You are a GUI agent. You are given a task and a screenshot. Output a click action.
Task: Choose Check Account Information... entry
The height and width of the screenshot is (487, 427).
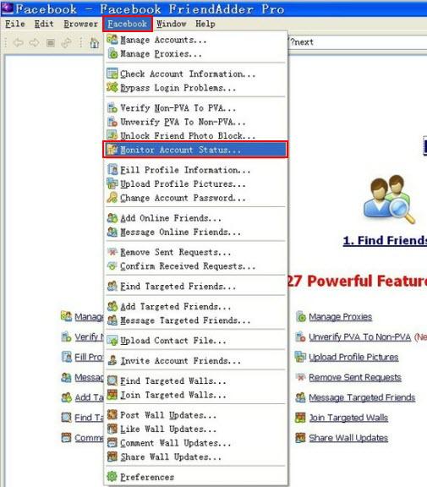pyautogui.click(x=195, y=74)
